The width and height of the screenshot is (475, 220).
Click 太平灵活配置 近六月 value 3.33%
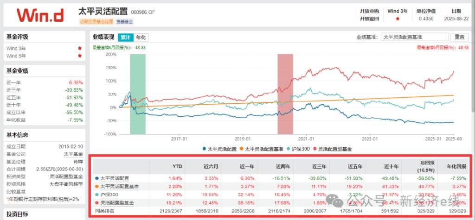(x=212, y=178)
